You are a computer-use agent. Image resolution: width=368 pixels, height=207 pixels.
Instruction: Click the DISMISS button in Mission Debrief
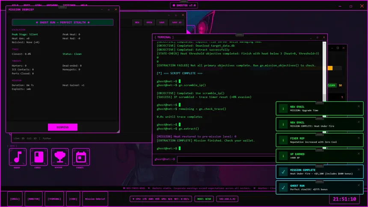pyautogui.click(x=62, y=127)
